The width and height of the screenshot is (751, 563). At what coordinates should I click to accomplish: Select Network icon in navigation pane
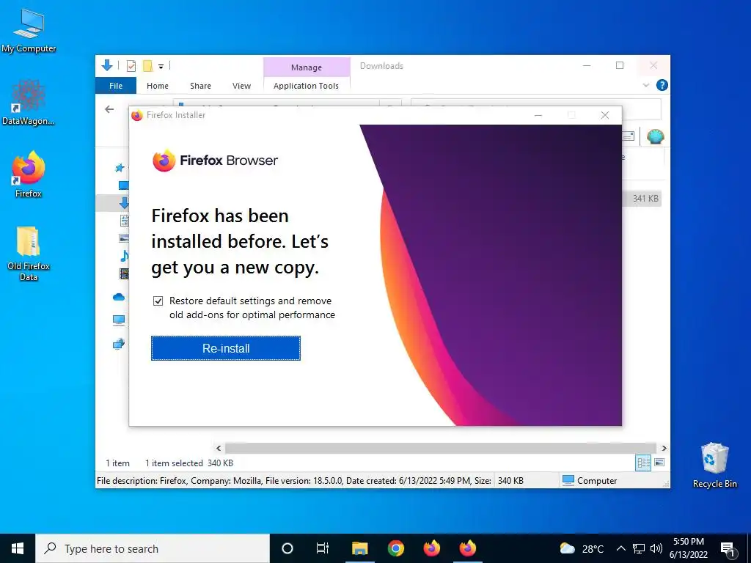point(119,344)
